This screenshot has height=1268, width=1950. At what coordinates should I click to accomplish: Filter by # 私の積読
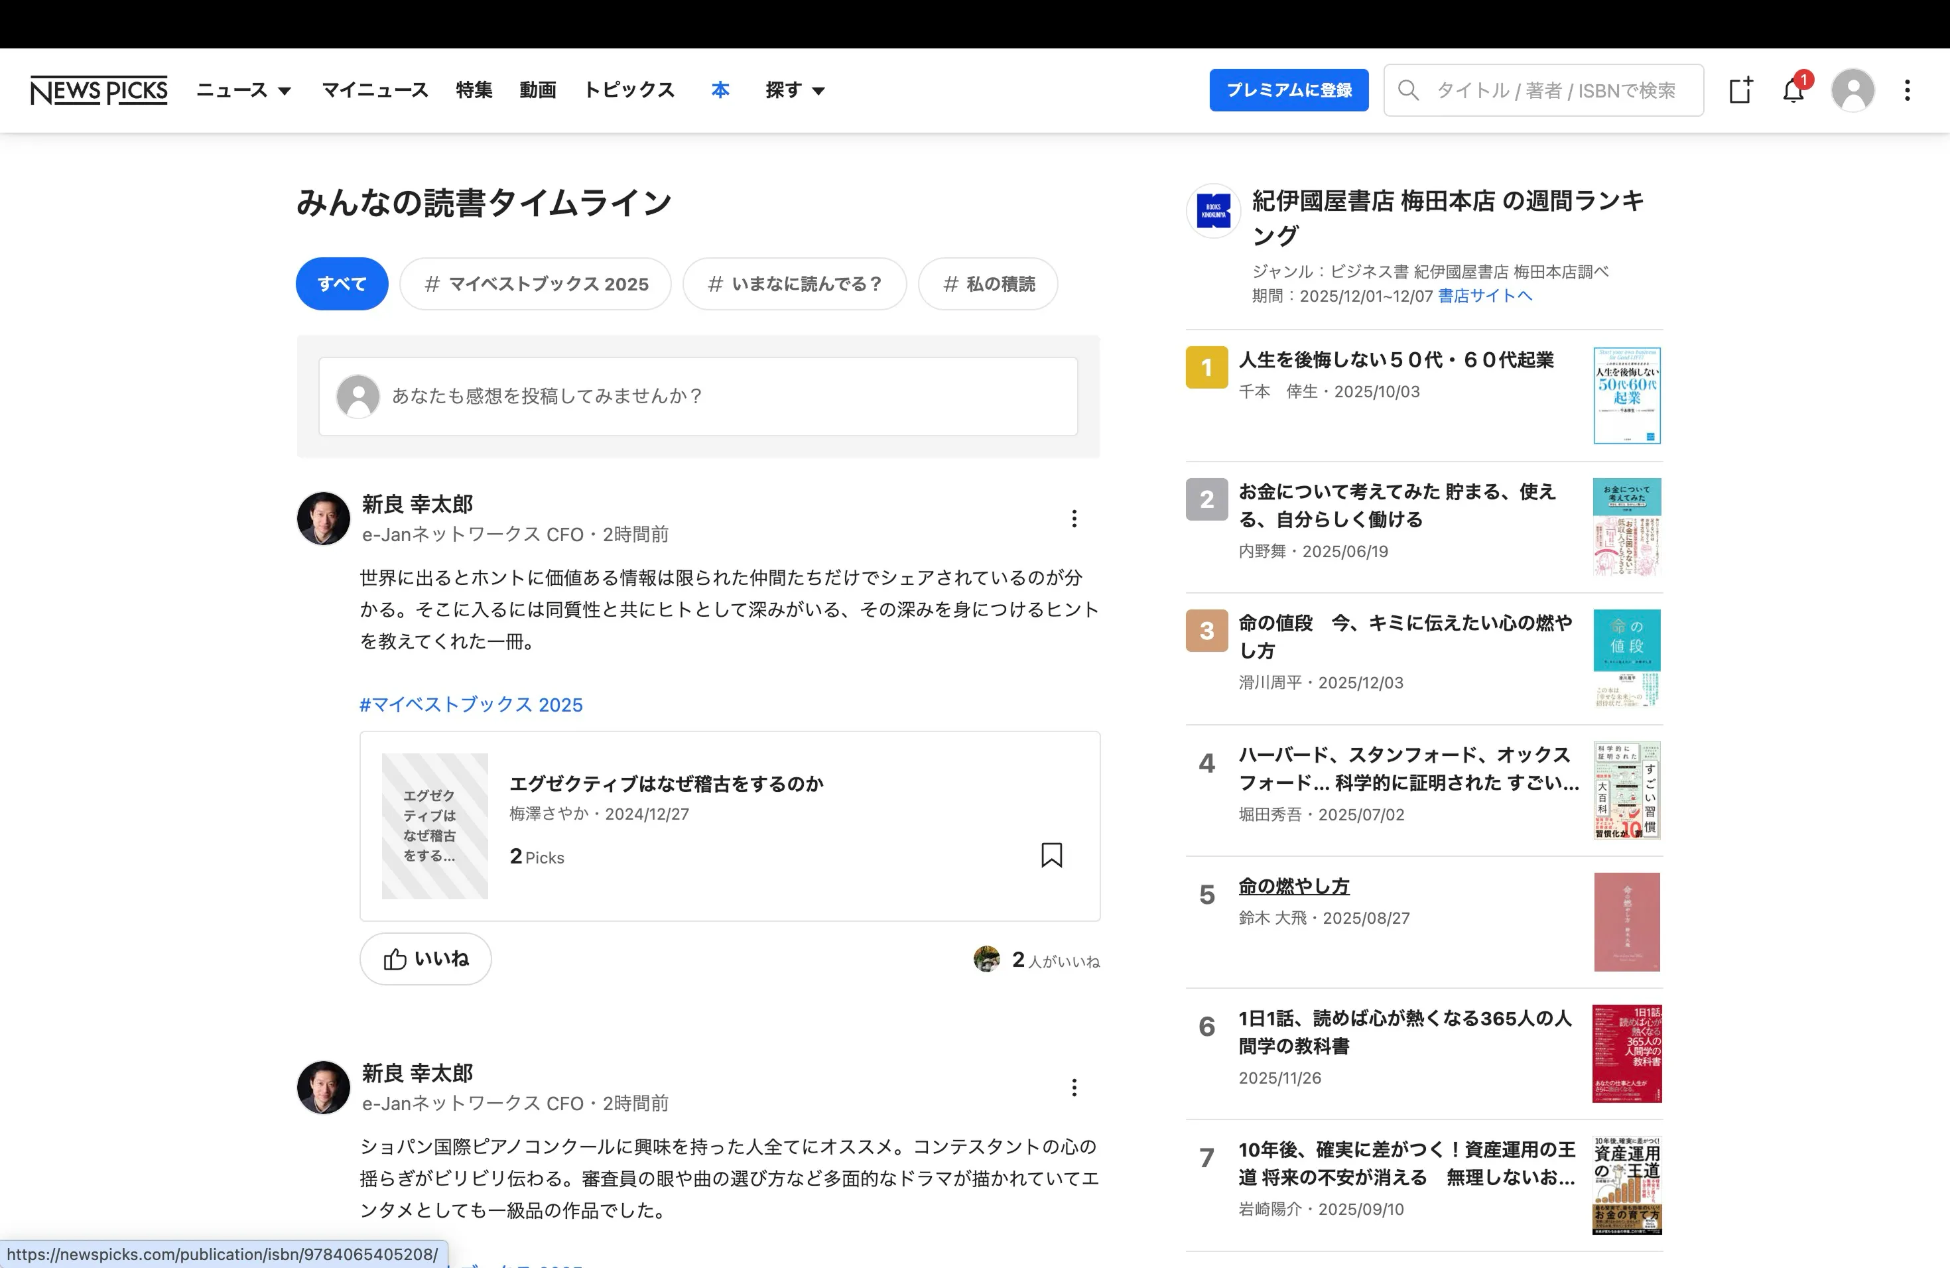[988, 285]
